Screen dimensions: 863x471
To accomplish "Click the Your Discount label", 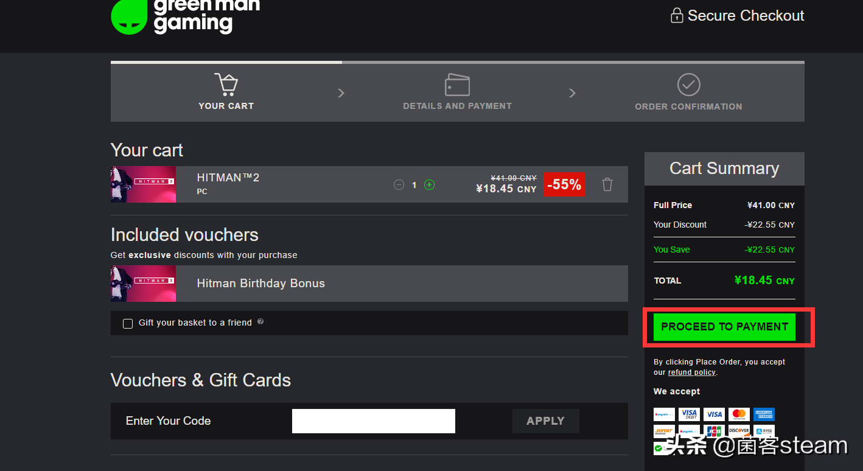I will 680,225.
